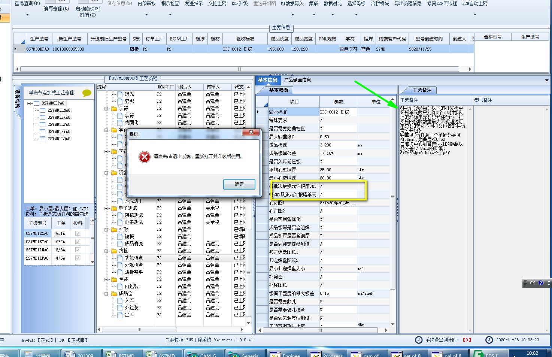552x357 pixels.
Task: Click the 导出流程信息 toolbar button
Action: 408,4
